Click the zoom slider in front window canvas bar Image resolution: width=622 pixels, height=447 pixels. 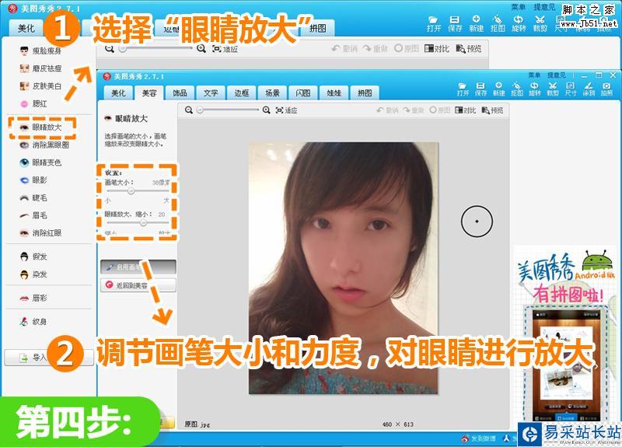point(228,110)
